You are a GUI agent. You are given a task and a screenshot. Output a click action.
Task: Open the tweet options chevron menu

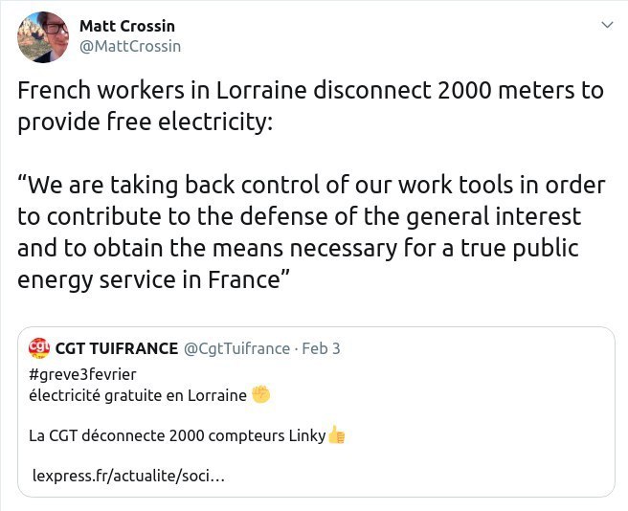click(605, 25)
